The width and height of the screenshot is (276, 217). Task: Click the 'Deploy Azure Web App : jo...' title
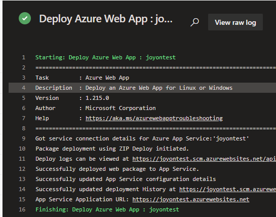106,19
